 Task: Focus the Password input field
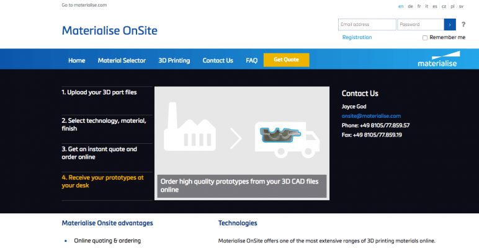421,24
